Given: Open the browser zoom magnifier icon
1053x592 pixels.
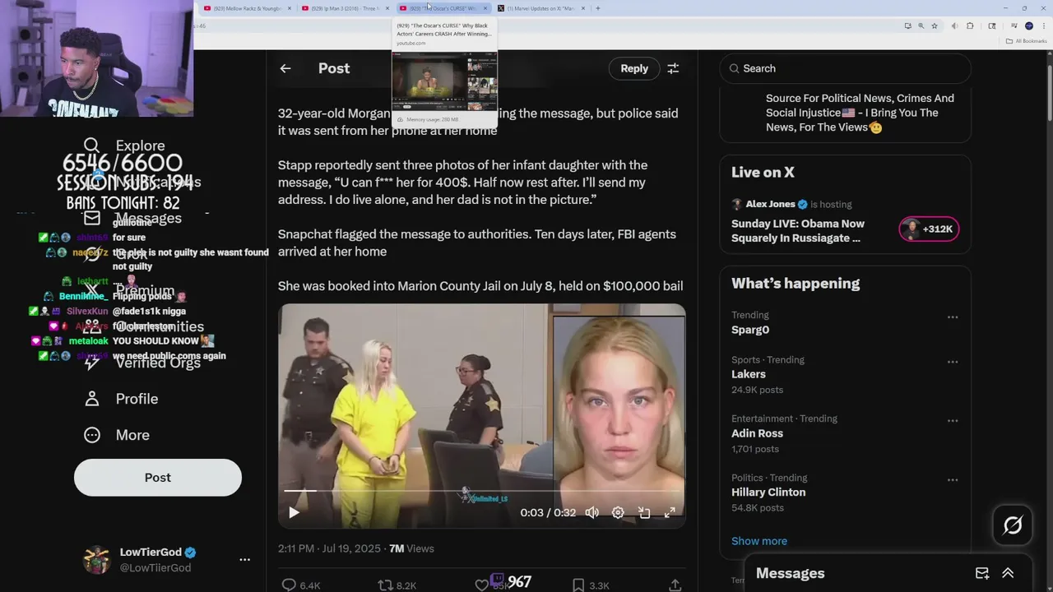Looking at the screenshot, I should (x=921, y=25).
